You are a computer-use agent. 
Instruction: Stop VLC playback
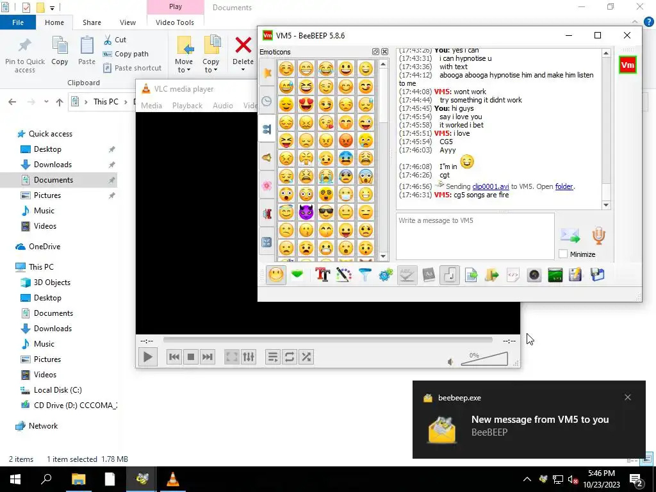coord(191,357)
